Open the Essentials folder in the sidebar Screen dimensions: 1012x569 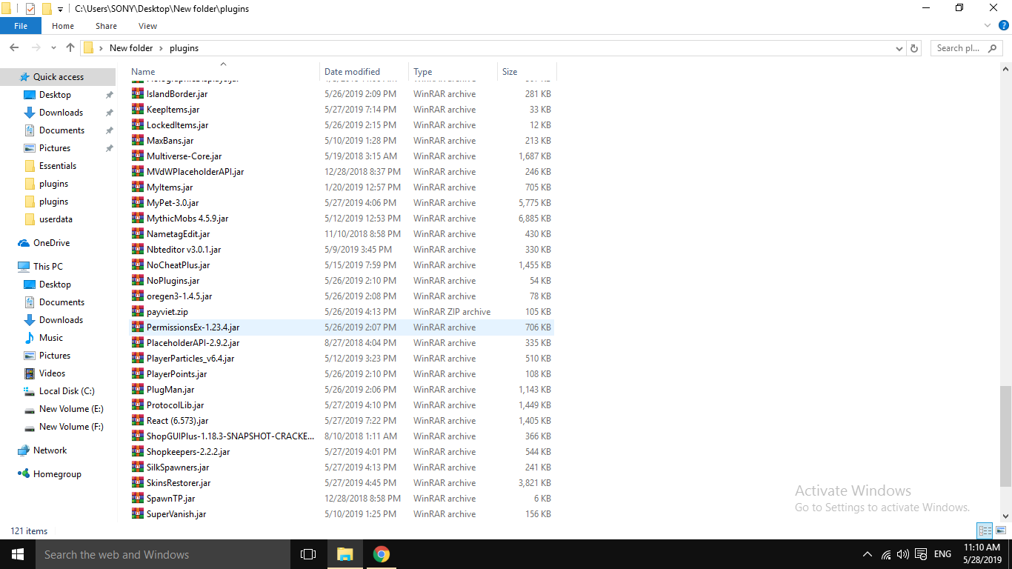[58, 166]
